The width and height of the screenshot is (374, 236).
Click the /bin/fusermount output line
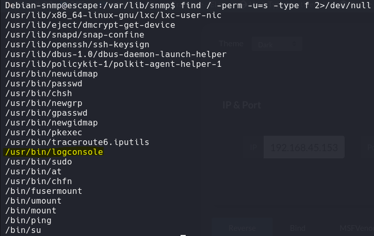[x=44, y=191]
